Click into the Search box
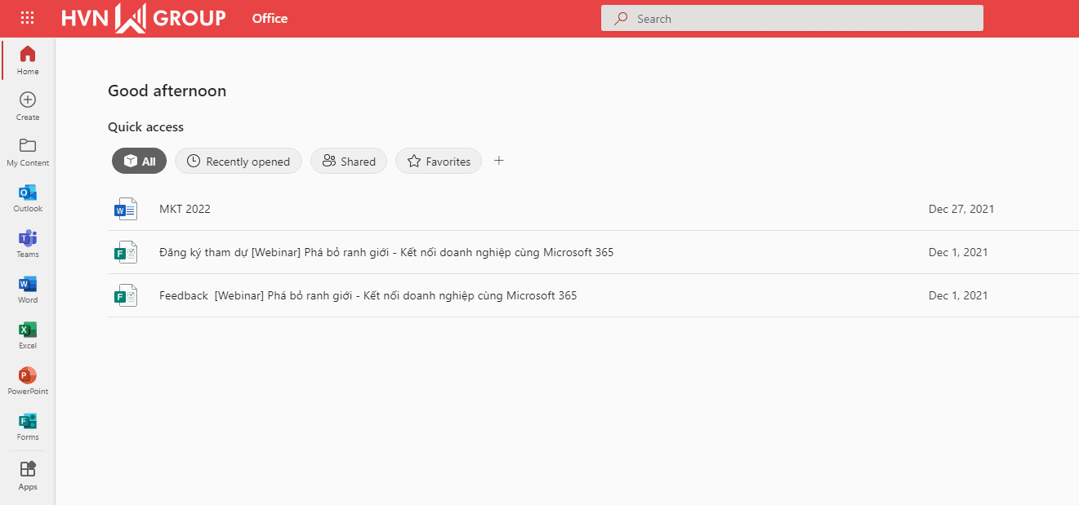The image size is (1079, 505). point(792,18)
